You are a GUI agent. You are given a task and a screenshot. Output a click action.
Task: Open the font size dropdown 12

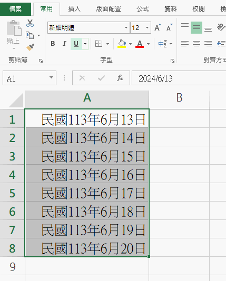[147, 27]
